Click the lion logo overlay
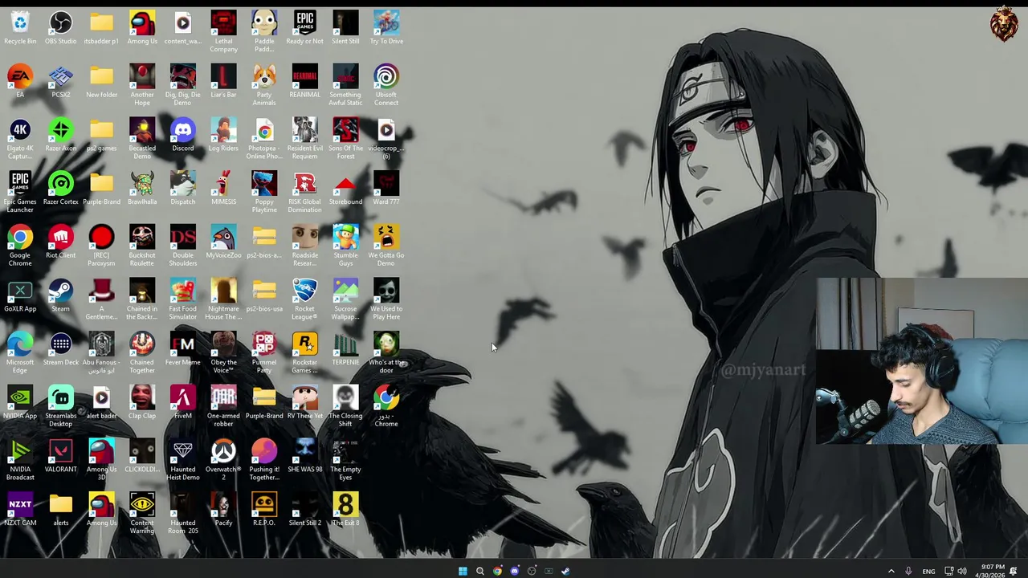Screen dimensions: 1028x578 [1004, 25]
